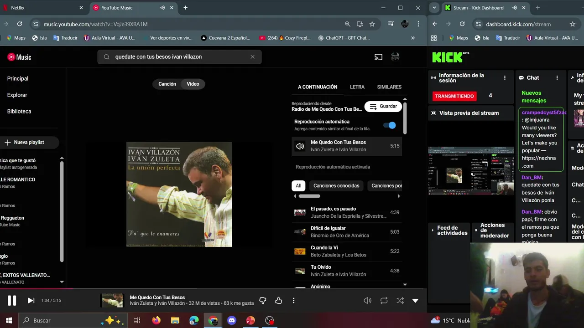Play Difícil de Igualar from queue
The image size is (584, 328).
point(347,232)
